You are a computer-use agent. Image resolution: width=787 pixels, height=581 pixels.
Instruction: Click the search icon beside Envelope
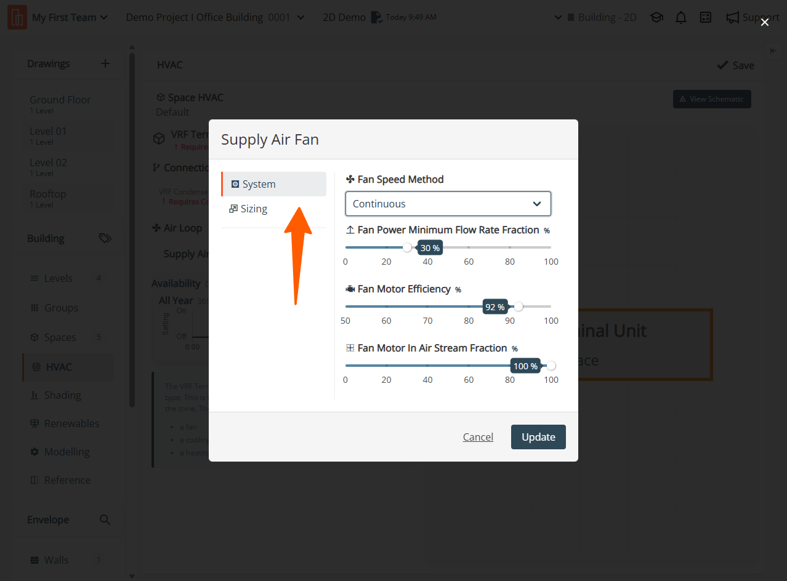(105, 519)
